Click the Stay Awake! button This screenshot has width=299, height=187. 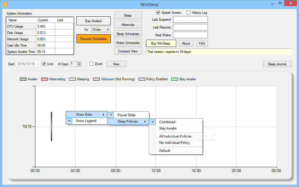pos(93,21)
